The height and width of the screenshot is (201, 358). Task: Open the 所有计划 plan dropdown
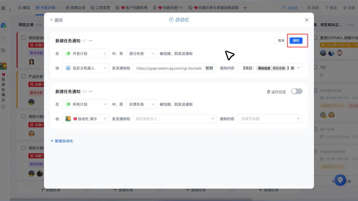(x=86, y=104)
